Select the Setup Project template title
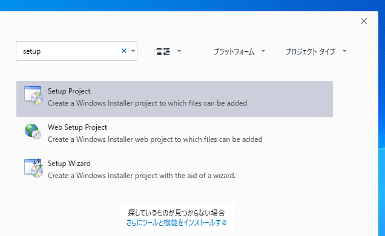 coord(69,91)
